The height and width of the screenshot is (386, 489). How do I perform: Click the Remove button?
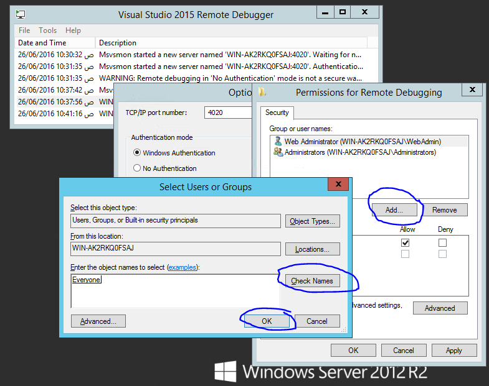[x=444, y=210]
